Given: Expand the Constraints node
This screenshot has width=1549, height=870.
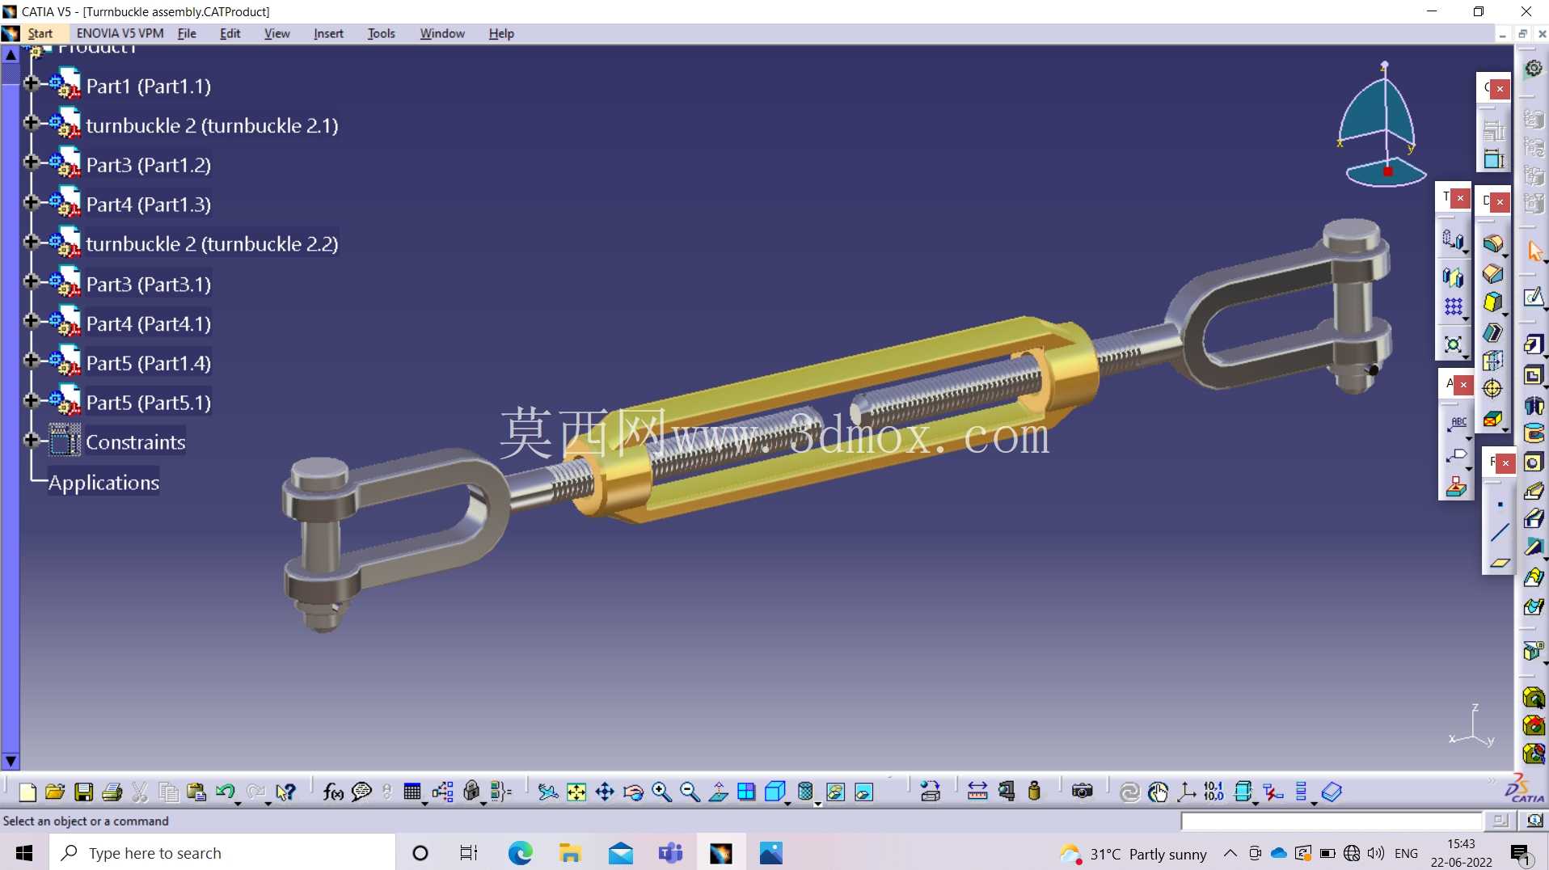Looking at the screenshot, I should [31, 440].
